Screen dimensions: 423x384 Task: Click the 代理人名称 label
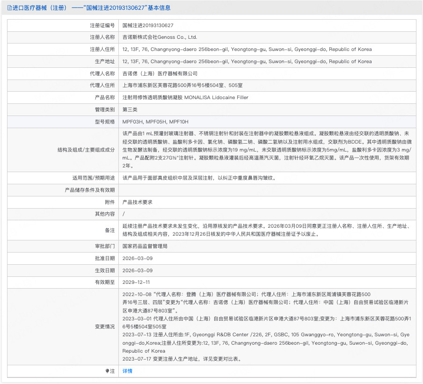(x=102, y=73)
